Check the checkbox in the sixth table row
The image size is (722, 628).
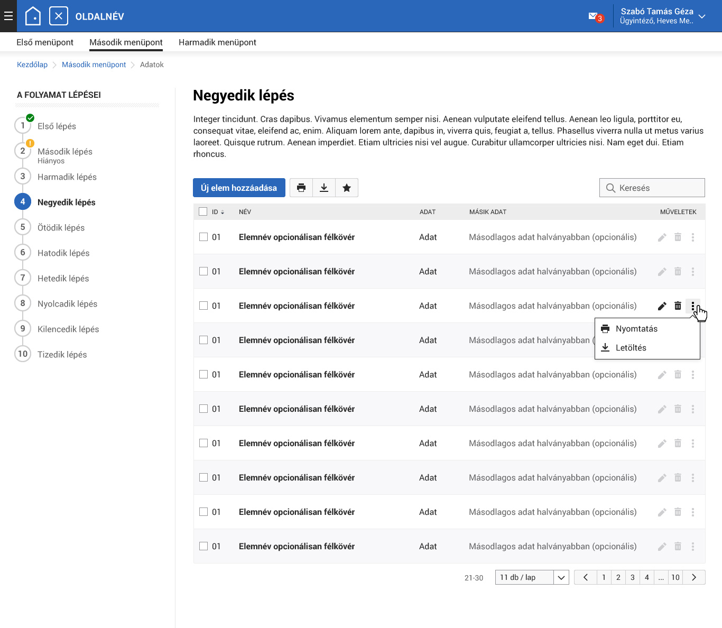point(203,409)
